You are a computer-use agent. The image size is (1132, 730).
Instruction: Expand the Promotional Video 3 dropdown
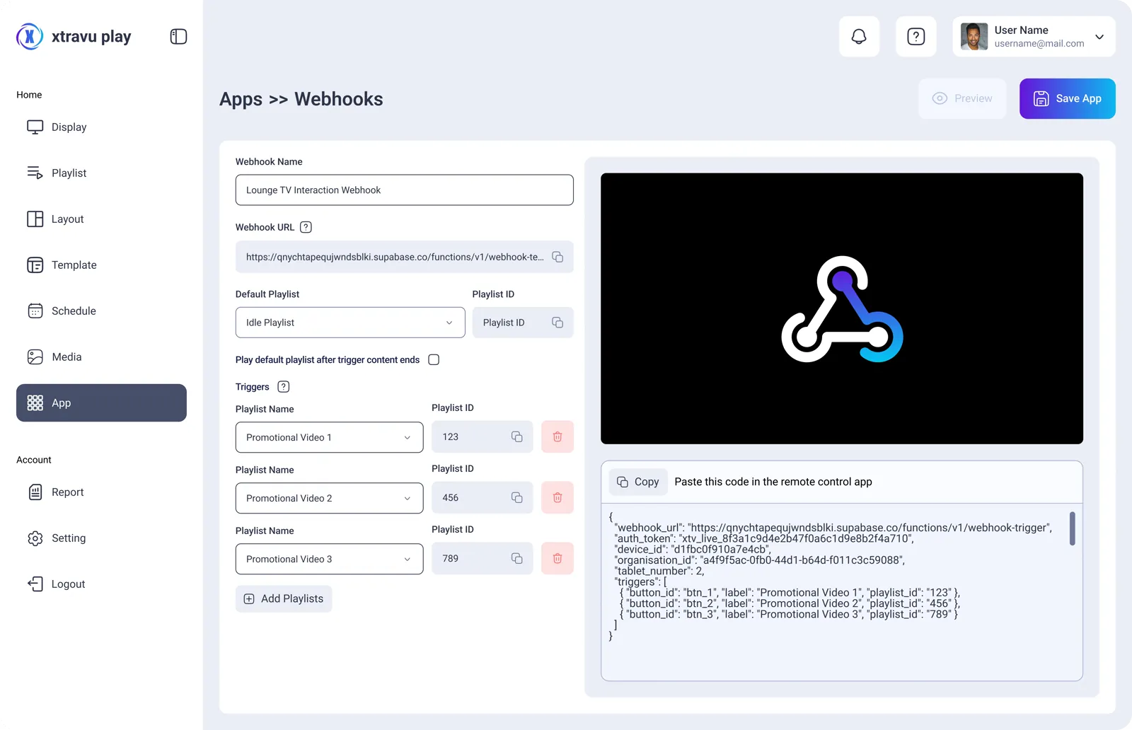click(x=329, y=559)
